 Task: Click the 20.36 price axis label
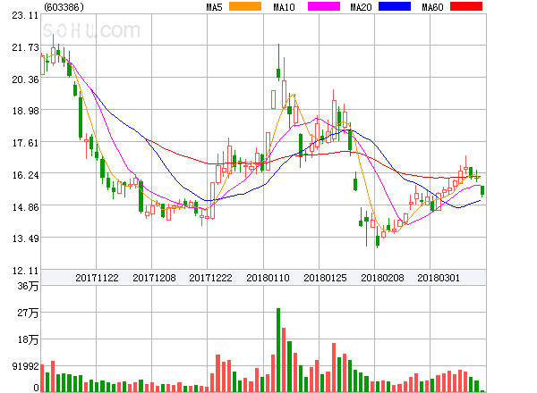pos(25,79)
